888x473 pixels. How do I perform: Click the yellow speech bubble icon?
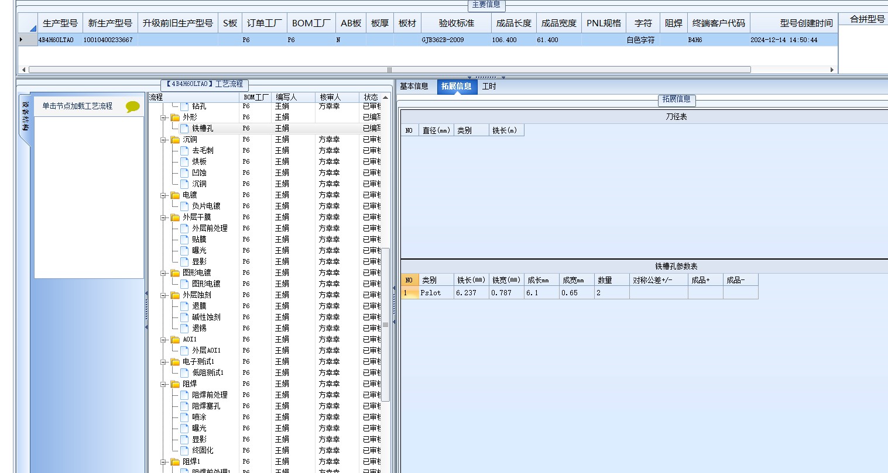(133, 107)
